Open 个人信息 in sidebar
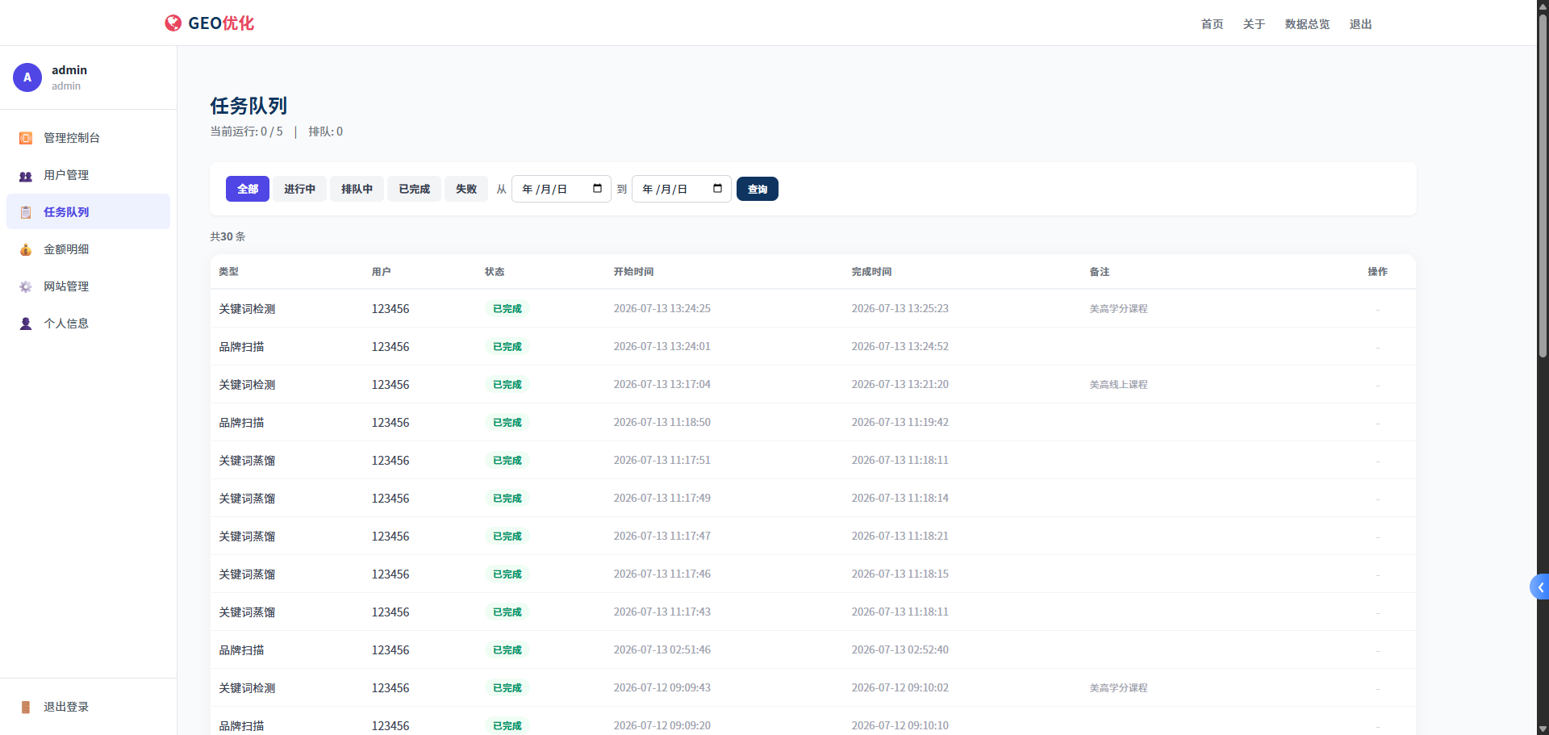Image resolution: width=1549 pixels, height=735 pixels. click(89, 324)
